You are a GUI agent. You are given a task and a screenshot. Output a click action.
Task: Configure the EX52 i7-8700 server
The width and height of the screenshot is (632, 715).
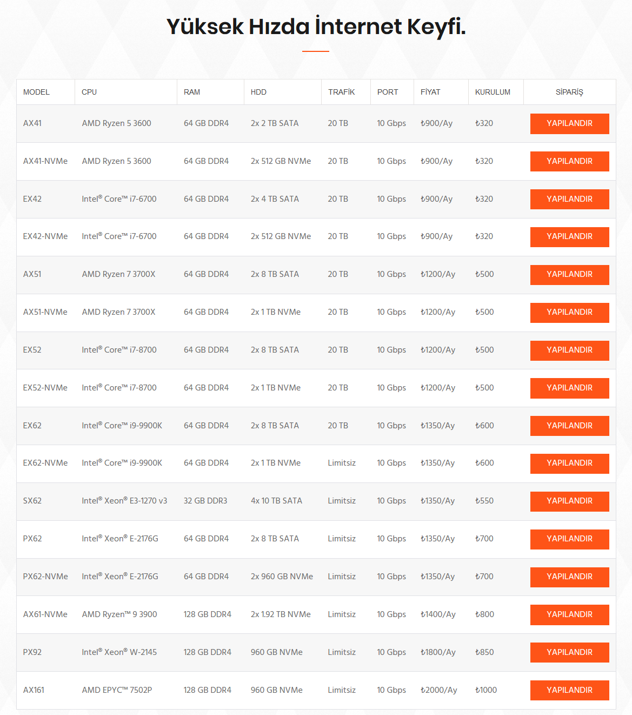click(x=569, y=350)
